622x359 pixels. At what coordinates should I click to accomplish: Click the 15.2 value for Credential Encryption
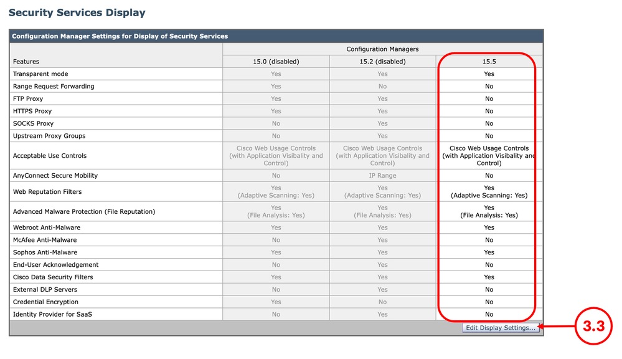click(x=382, y=302)
